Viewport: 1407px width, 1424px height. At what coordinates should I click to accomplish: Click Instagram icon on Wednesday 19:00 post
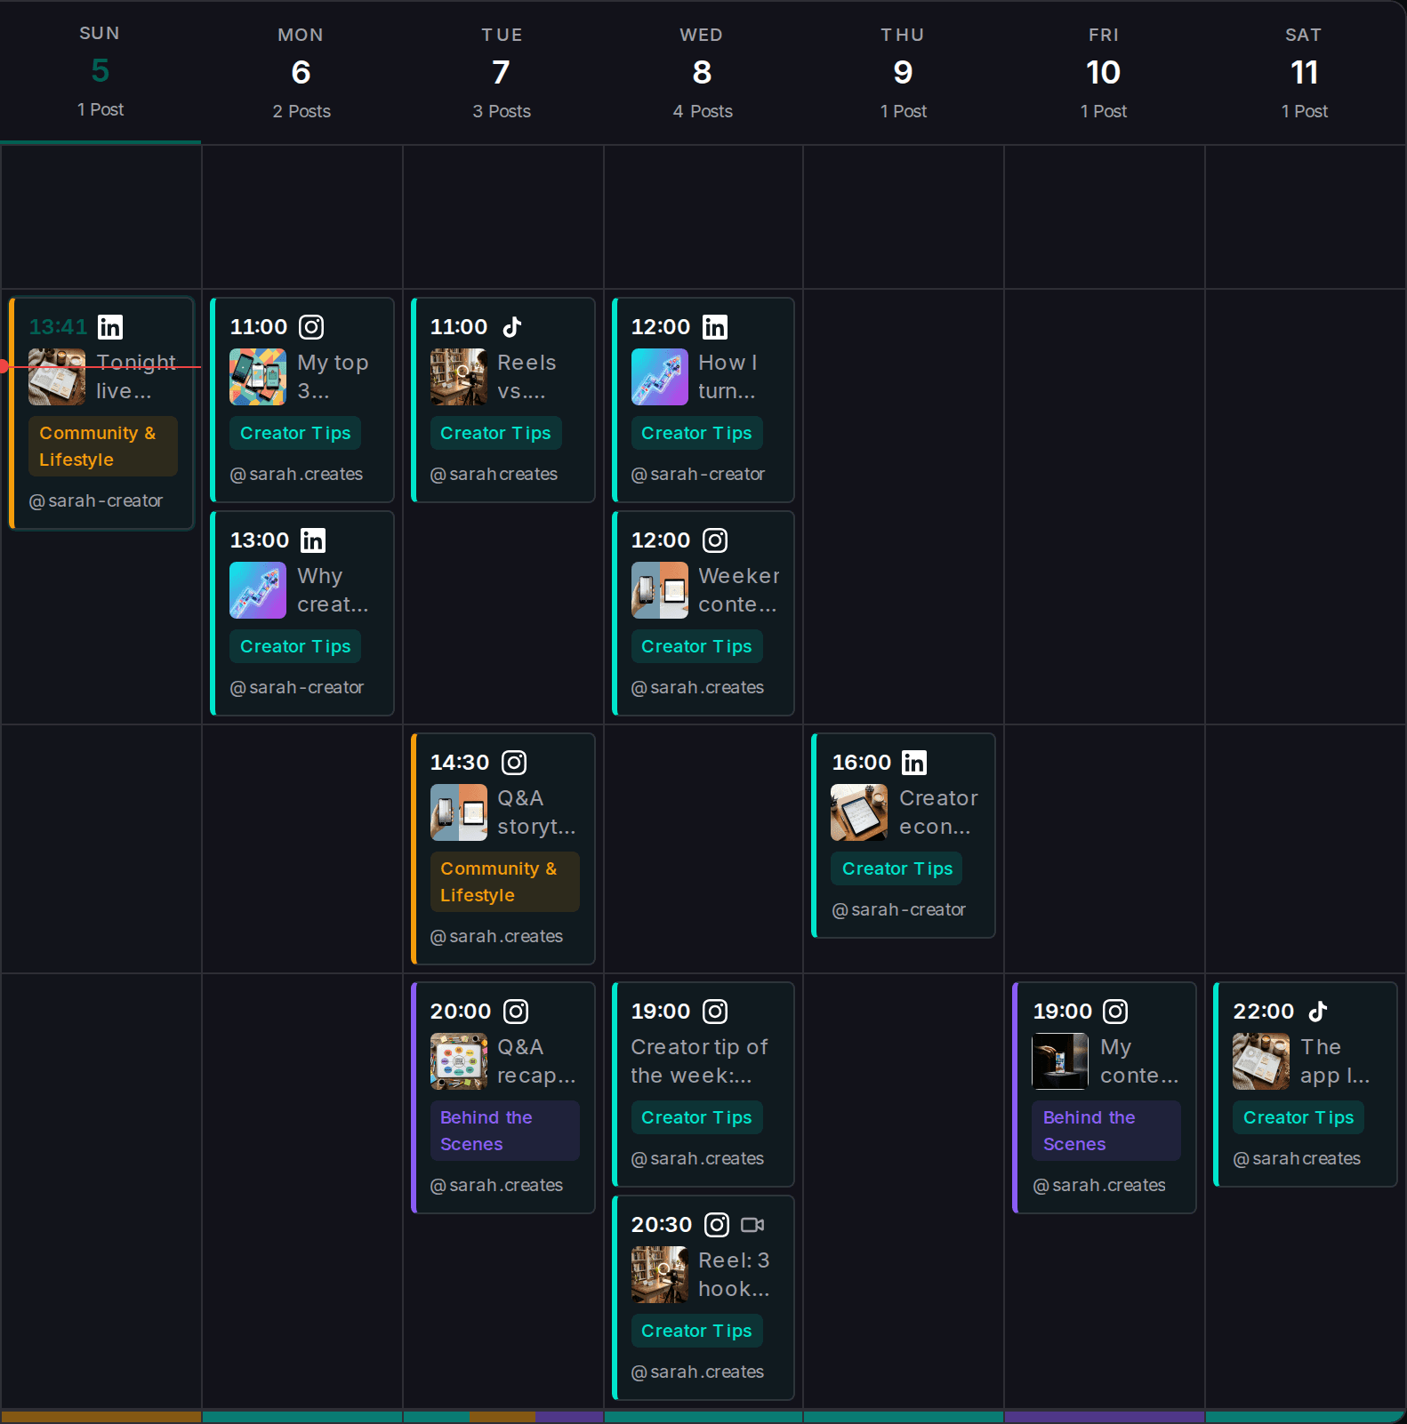(715, 1012)
